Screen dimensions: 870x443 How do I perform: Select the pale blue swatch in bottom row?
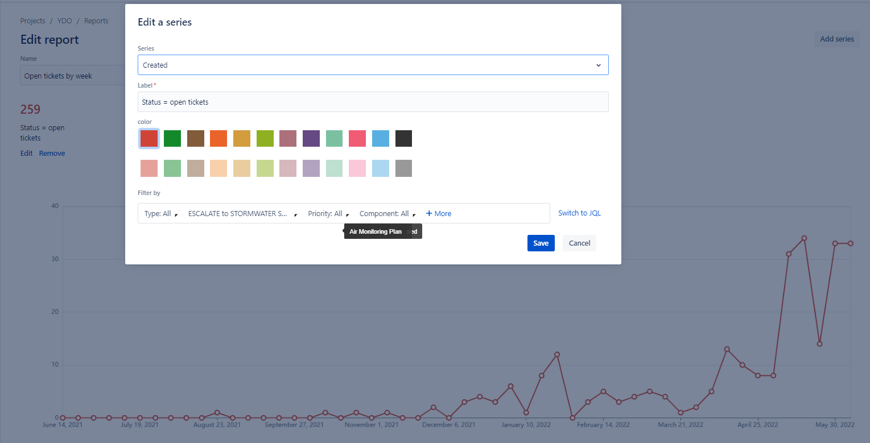coord(381,168)
